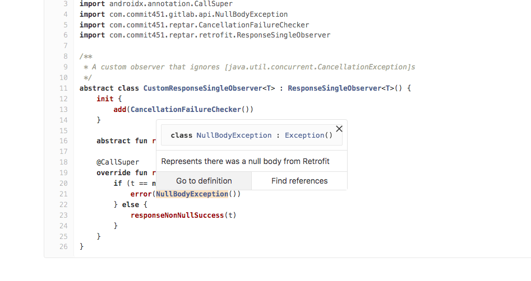Click line number 11 in the gutter
Screen dimensions: 531x281
[63, 88]
